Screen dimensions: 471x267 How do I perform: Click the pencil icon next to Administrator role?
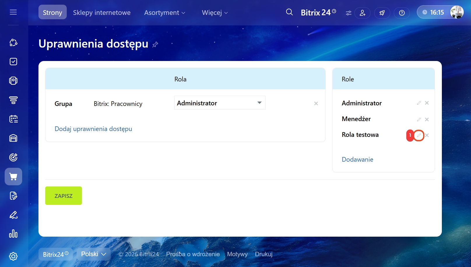(419, 103)
